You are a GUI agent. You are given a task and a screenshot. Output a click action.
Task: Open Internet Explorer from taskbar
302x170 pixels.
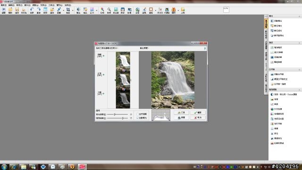tap(14, 167)
